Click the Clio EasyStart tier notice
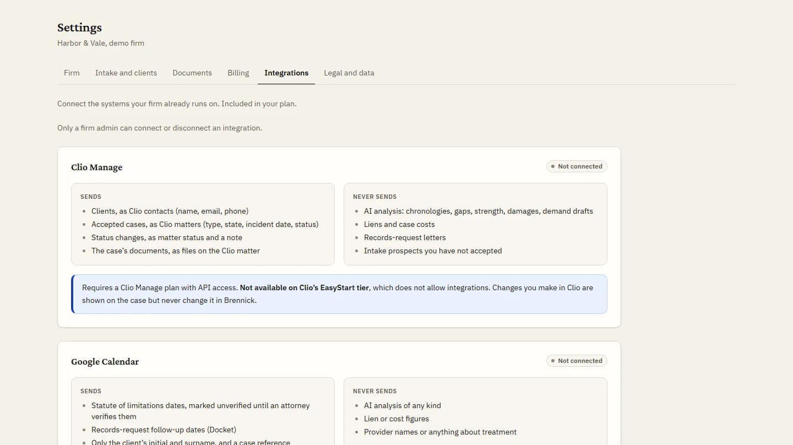This screenshot has height=445, width=793. click(x=339, y=294)
